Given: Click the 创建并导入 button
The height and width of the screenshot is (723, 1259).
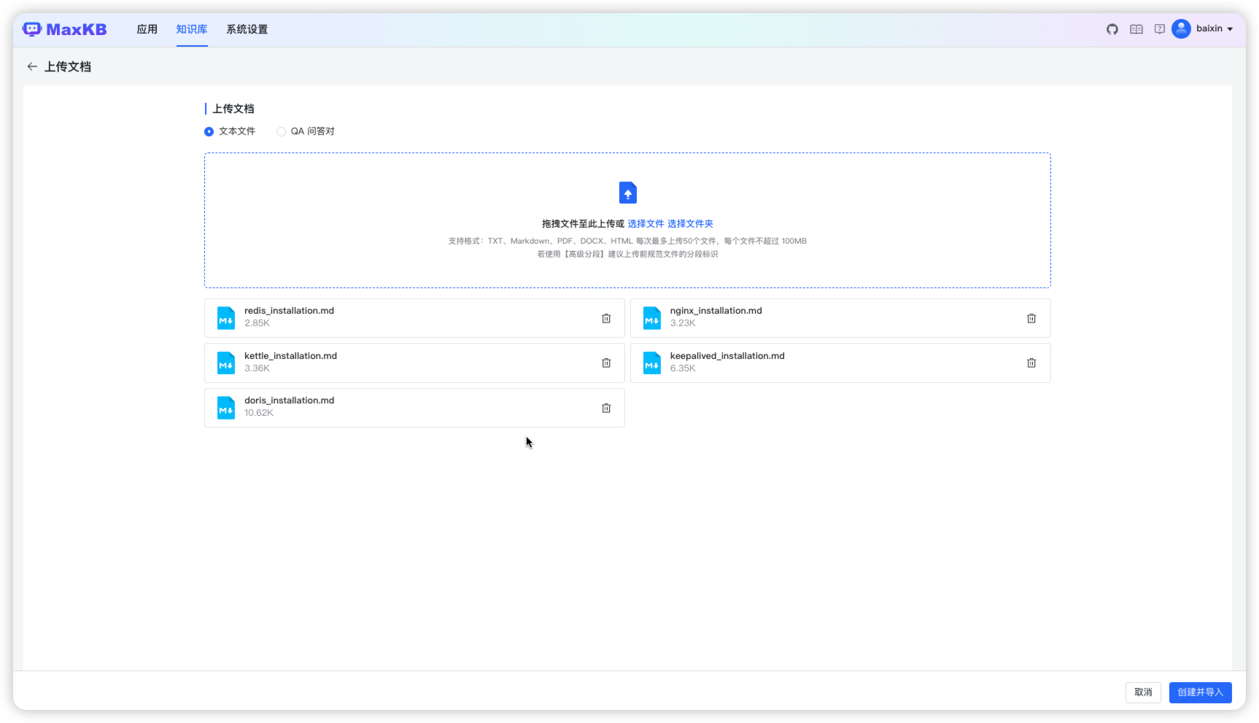Looking at the screenshot, I should 1200,692.
